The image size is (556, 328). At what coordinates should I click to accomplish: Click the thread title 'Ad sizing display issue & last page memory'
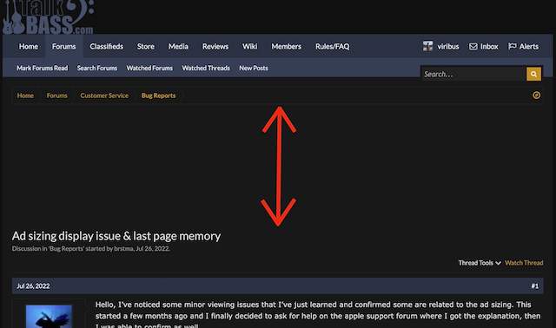(x=116, y=236)
